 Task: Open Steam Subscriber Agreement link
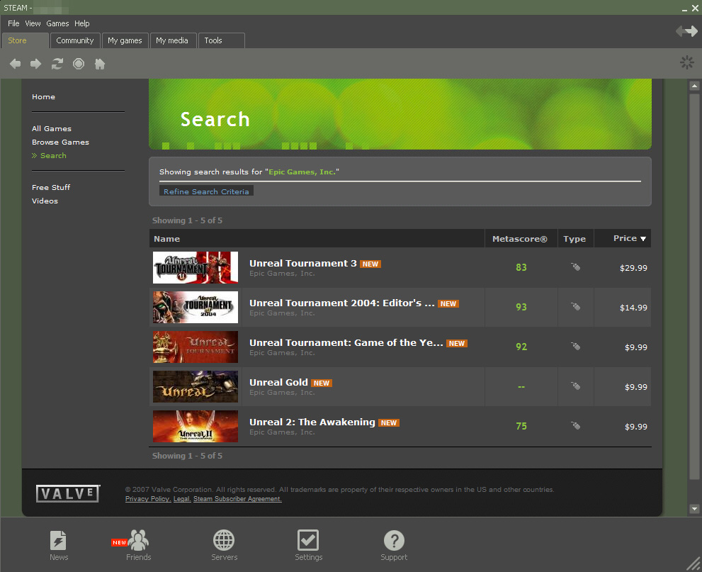coord(237,499)
